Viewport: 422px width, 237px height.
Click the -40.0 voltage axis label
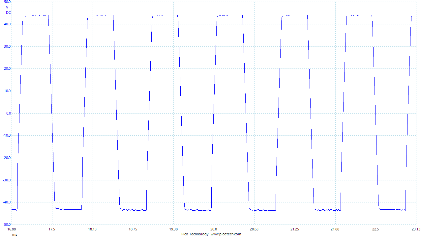[7, 202]
